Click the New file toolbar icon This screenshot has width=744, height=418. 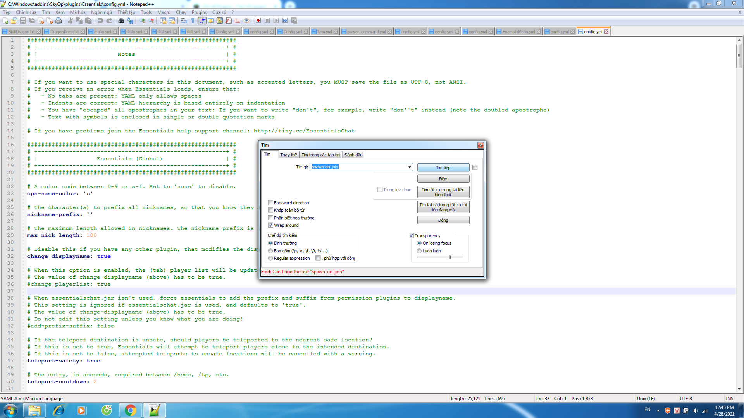pos(5,21)
